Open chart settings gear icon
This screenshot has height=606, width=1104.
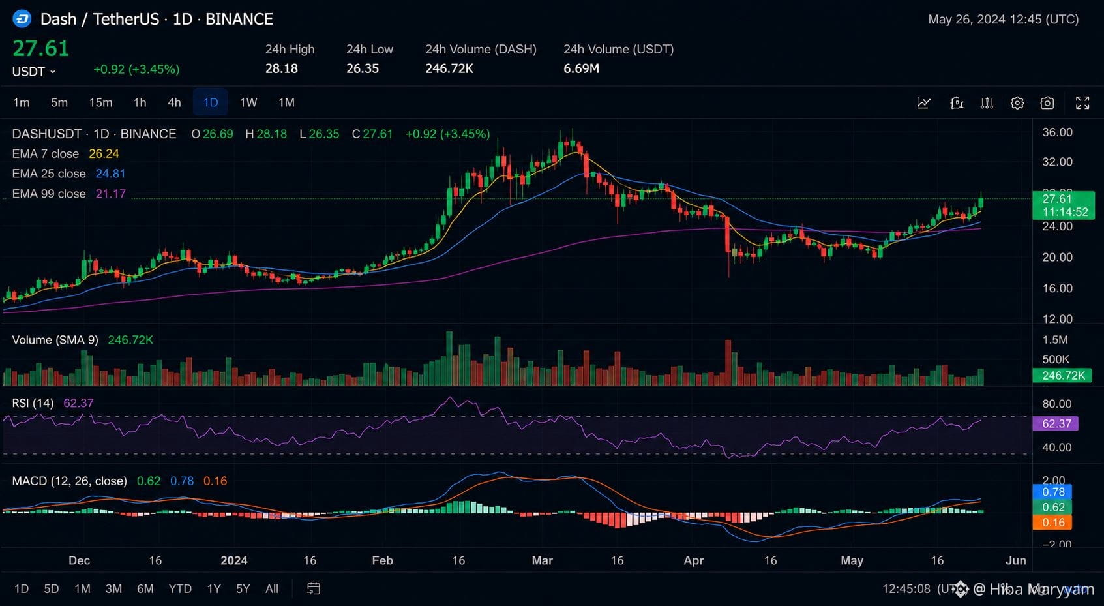coord(1017,103)
